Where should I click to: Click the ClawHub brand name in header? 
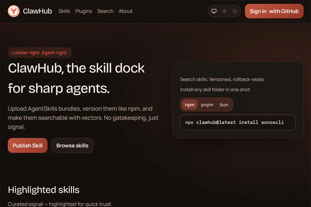click(37, 11)
